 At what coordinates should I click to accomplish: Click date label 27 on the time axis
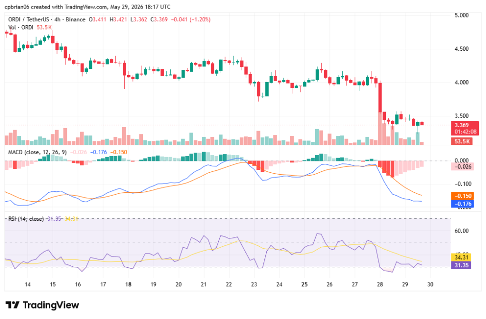(x=355, y=285)
